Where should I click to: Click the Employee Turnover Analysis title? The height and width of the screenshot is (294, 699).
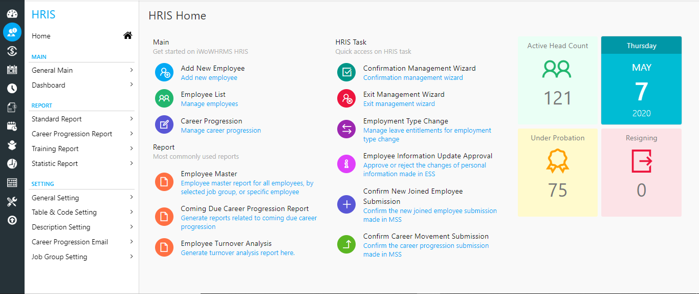pyautogui.click(x=226, y=244)
